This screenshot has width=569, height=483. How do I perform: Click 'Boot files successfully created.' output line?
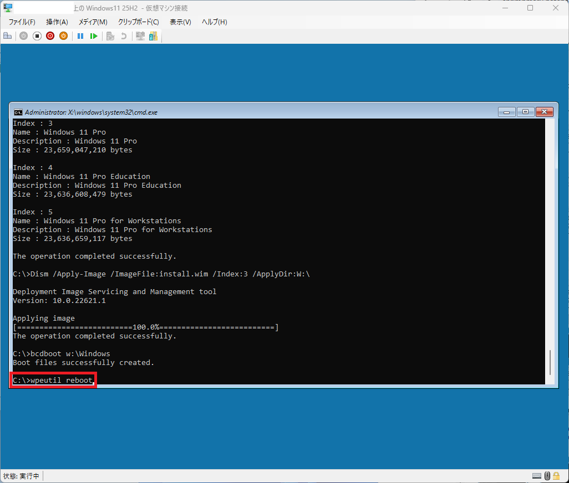tap(83, 363)
